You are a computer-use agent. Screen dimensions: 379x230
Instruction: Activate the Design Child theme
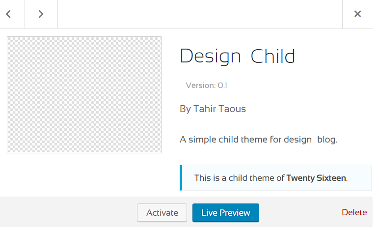(x=162, y=213)
